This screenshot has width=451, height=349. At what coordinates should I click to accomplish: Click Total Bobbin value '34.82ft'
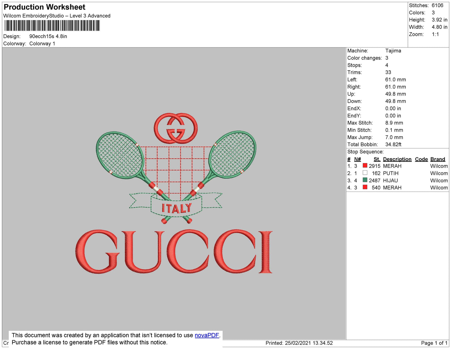pos(393,144)
